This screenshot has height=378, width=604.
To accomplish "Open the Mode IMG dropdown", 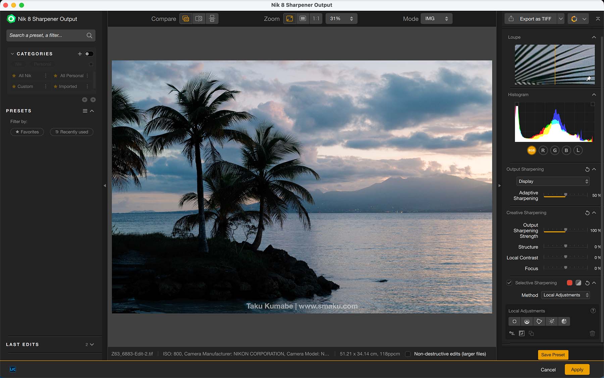I will [x=436, y=19].
